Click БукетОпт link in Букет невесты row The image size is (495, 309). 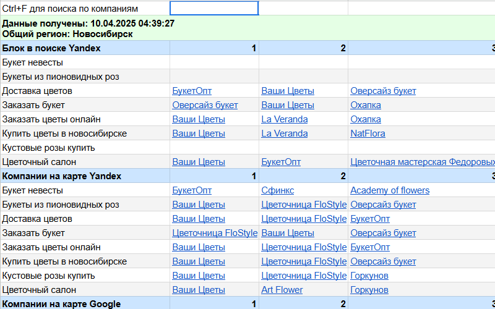192,190
